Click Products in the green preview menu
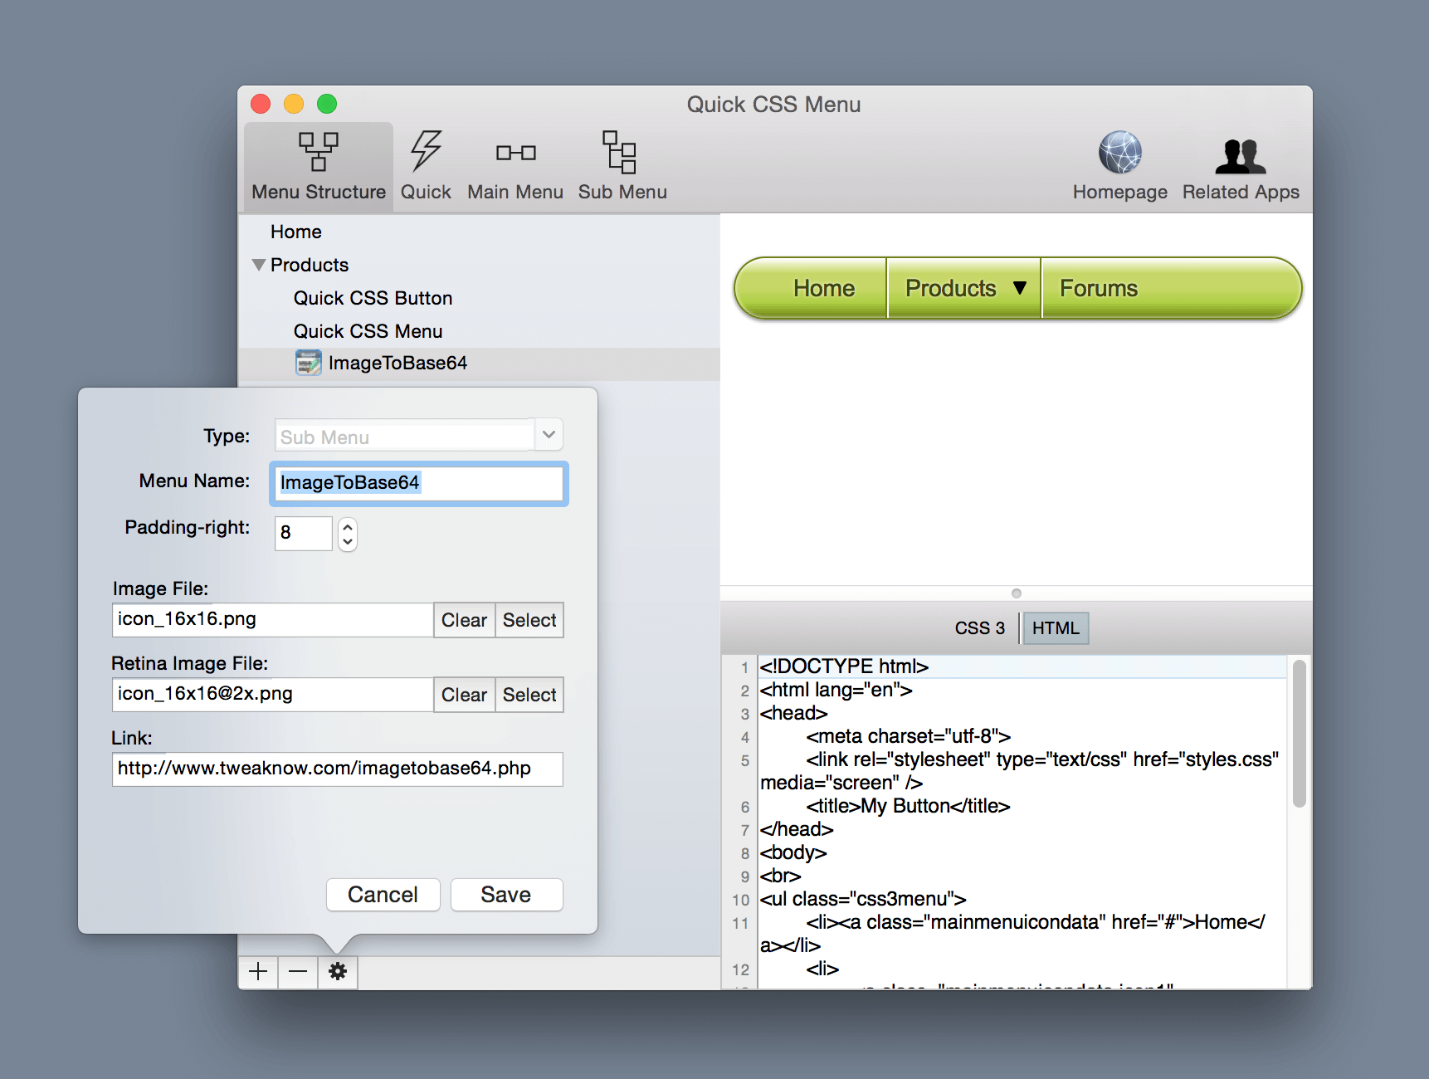 click(951, 288)
